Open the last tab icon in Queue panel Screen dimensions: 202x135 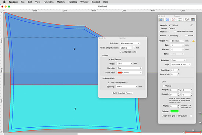pos(193,19)
